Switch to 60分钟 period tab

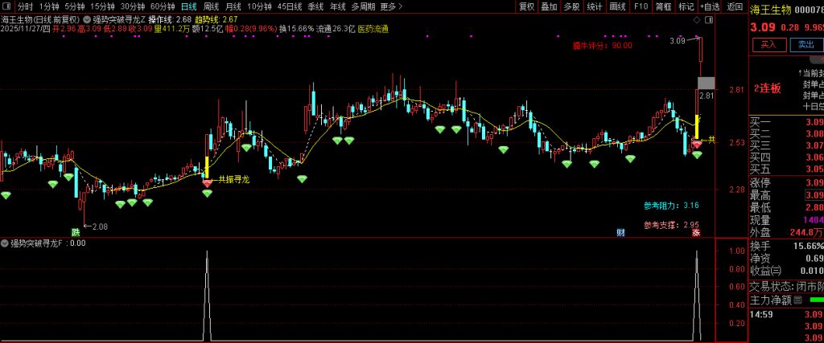click(163, 6)
